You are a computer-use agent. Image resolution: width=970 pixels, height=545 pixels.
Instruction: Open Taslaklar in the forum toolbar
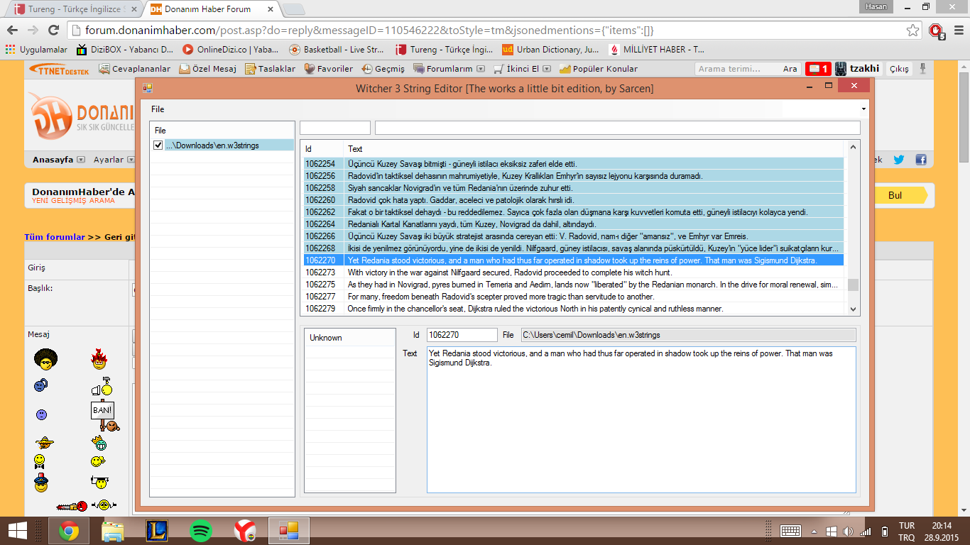pos(271,69)
